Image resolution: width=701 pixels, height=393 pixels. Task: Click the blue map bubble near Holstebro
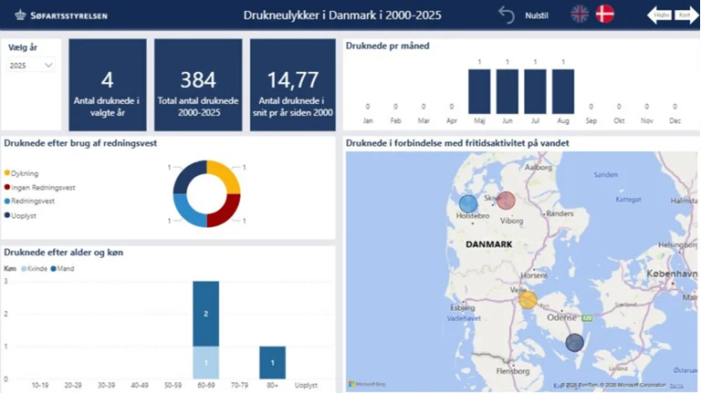(x=468, y=203)
